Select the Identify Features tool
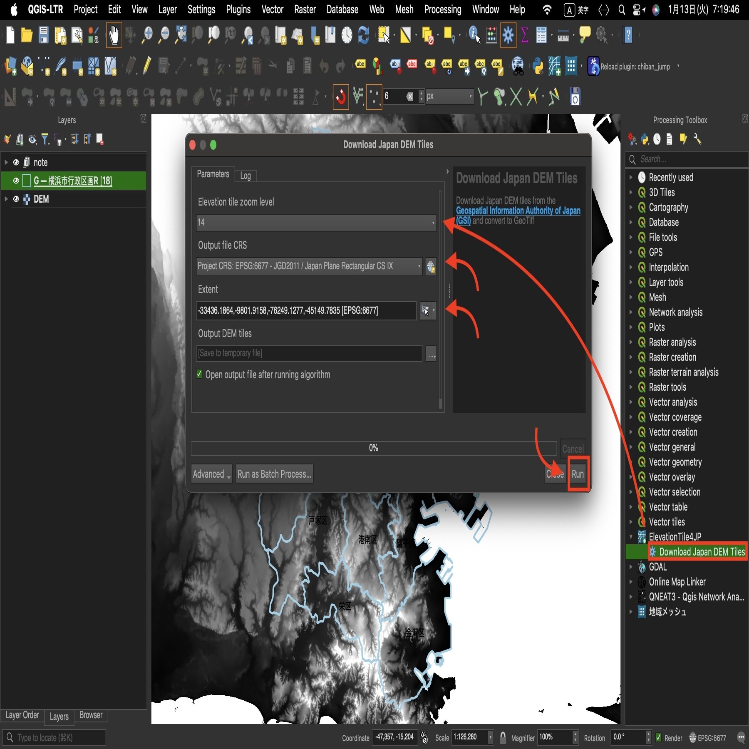Viewport: 749px width, 749px height. coord(474,35)
